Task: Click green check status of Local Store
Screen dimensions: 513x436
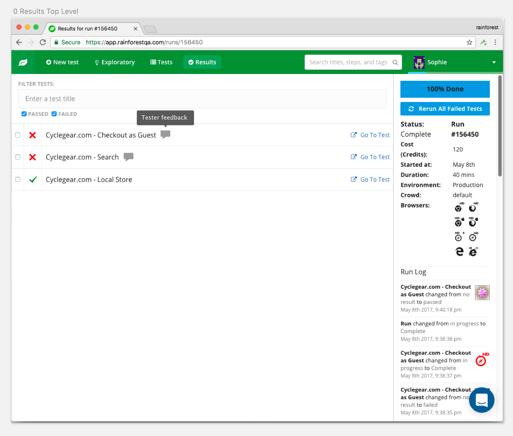Action: (33, 179)
